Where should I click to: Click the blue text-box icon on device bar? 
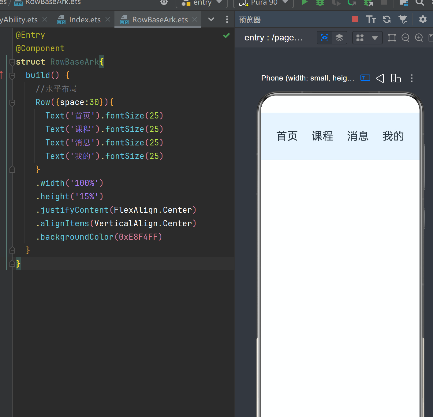click(365, 78)
